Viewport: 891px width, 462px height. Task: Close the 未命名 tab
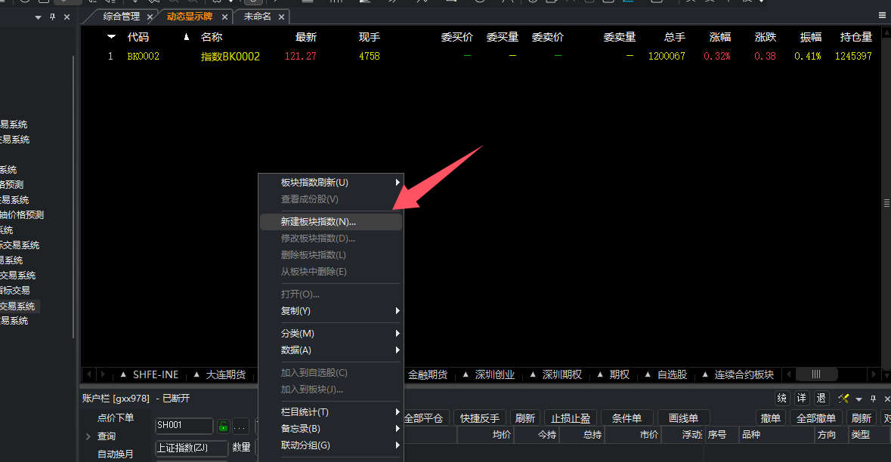(281, 17)
